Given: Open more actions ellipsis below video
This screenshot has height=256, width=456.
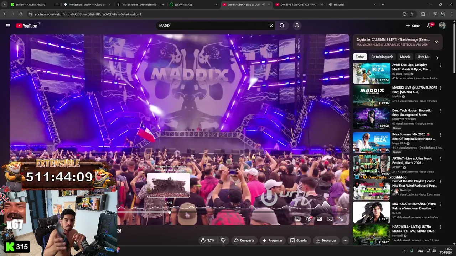Looking at the screenshot, I should 345,240.
